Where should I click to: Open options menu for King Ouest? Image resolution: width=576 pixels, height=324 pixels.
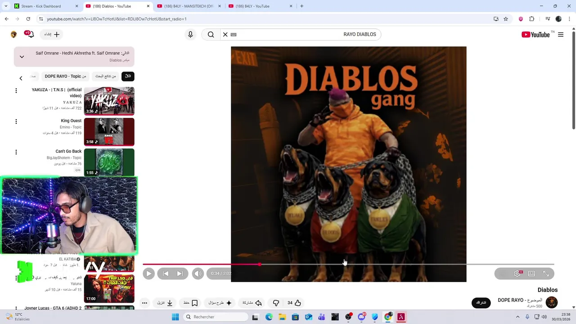[16, 121]
